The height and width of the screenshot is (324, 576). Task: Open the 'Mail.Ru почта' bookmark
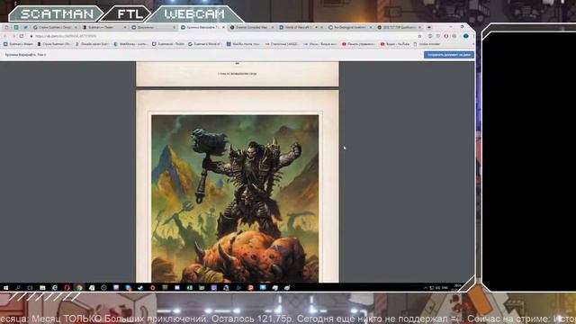pos(243,44)
